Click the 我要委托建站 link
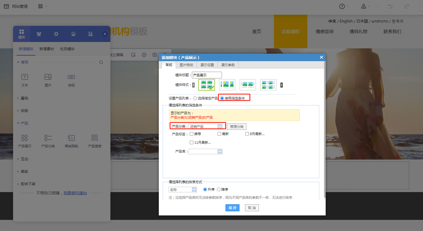This screenshot has width=423, height=231. 75,193
